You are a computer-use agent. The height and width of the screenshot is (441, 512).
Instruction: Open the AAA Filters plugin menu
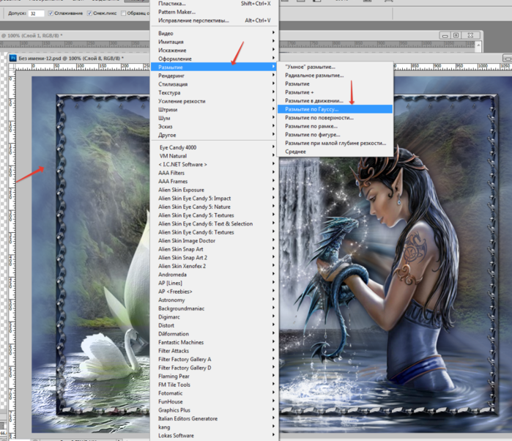215,173
